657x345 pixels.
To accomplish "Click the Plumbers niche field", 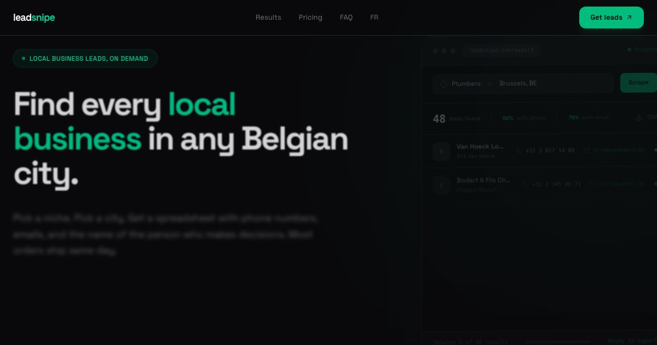I will (x=466, y=84).
